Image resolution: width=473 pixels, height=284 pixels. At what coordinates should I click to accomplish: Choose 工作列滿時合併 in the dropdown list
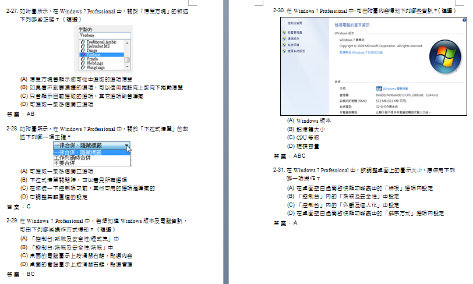tap(72, 158)
